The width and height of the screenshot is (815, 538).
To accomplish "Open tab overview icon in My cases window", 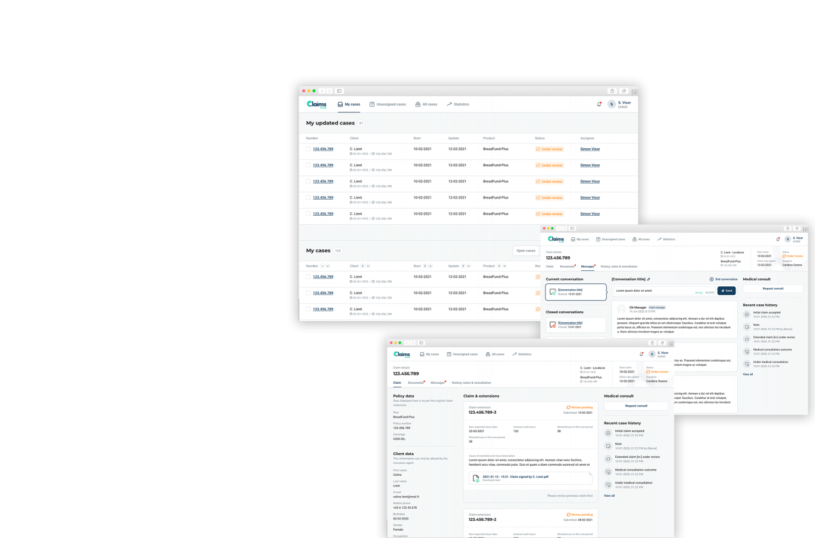I will click(624, 91).
